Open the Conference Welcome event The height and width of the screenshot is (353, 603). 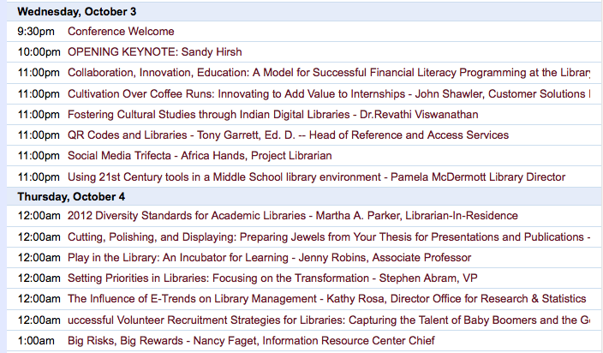pyautogui.click(x=121, y=32)
